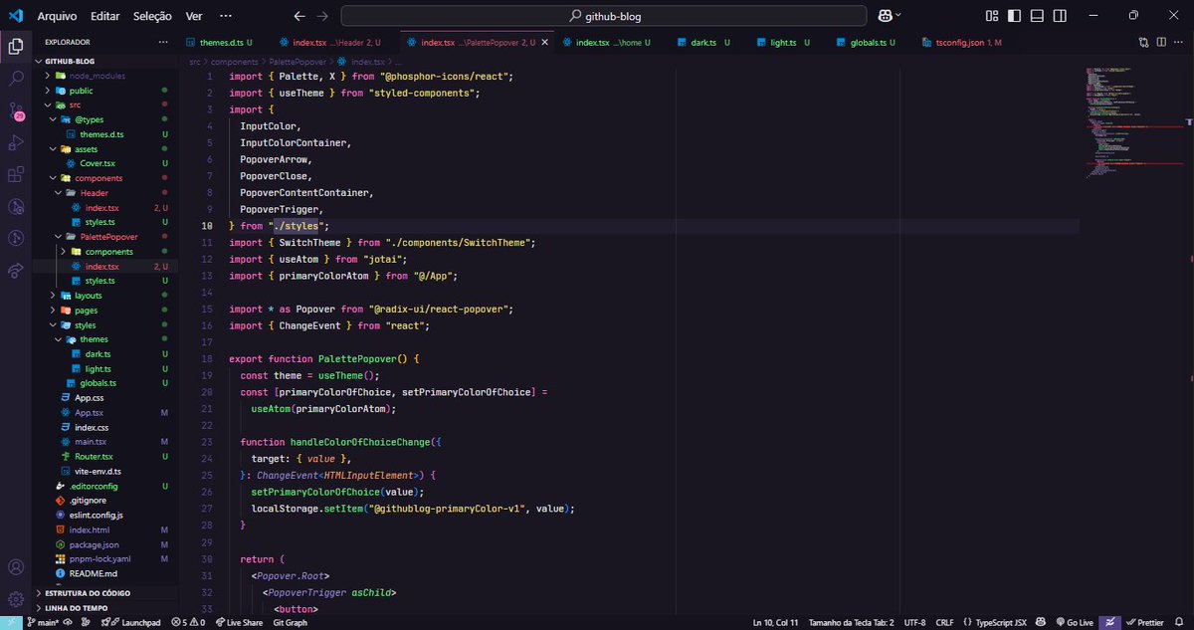
Task: Expand the pages folder
Action: (104, 311)
